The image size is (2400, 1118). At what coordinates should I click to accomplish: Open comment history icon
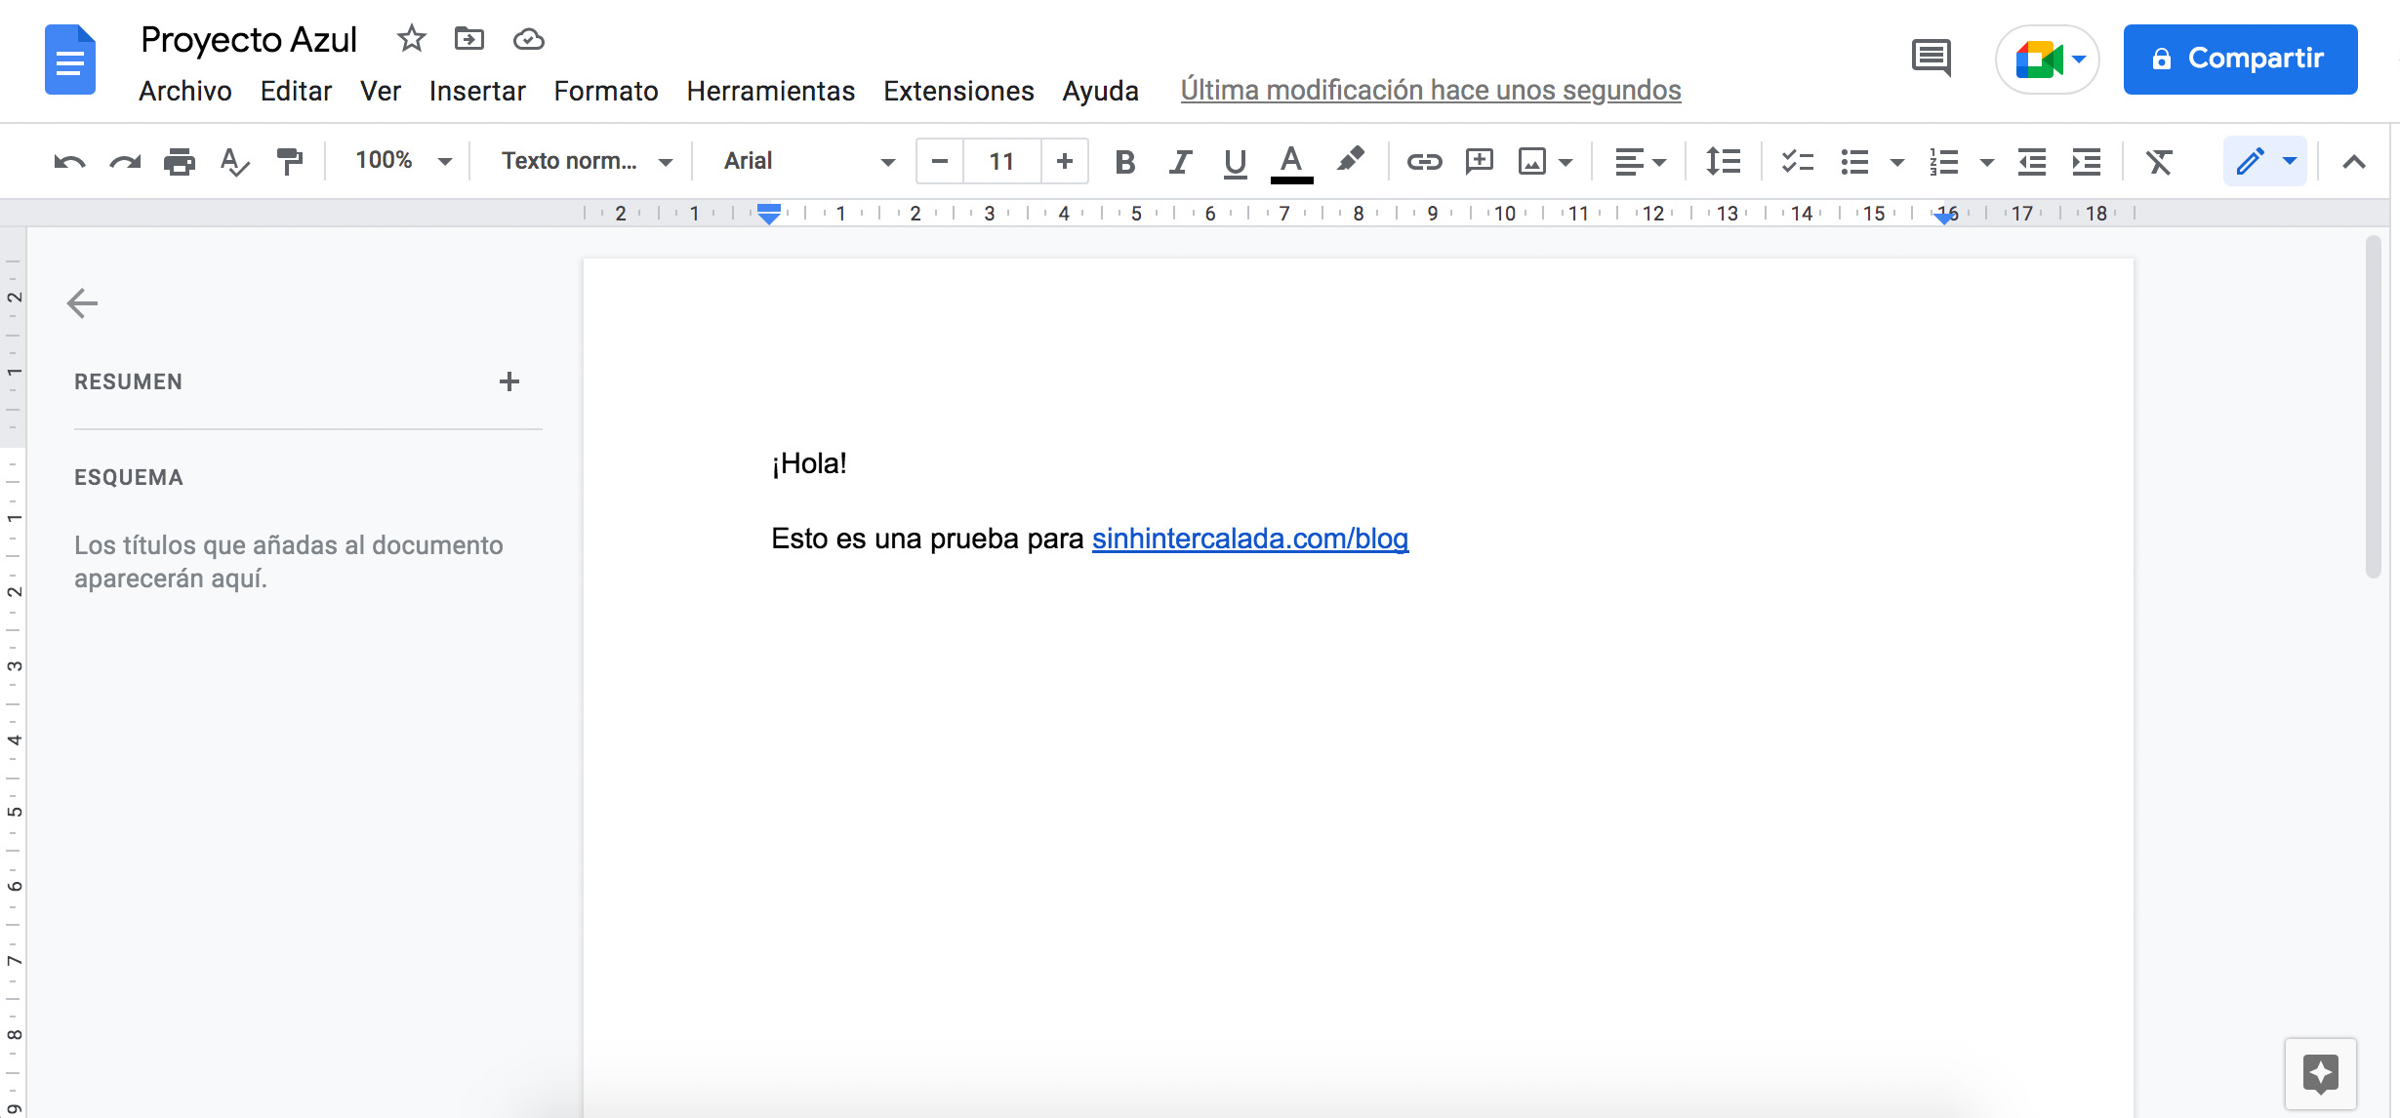[1931, 59]
